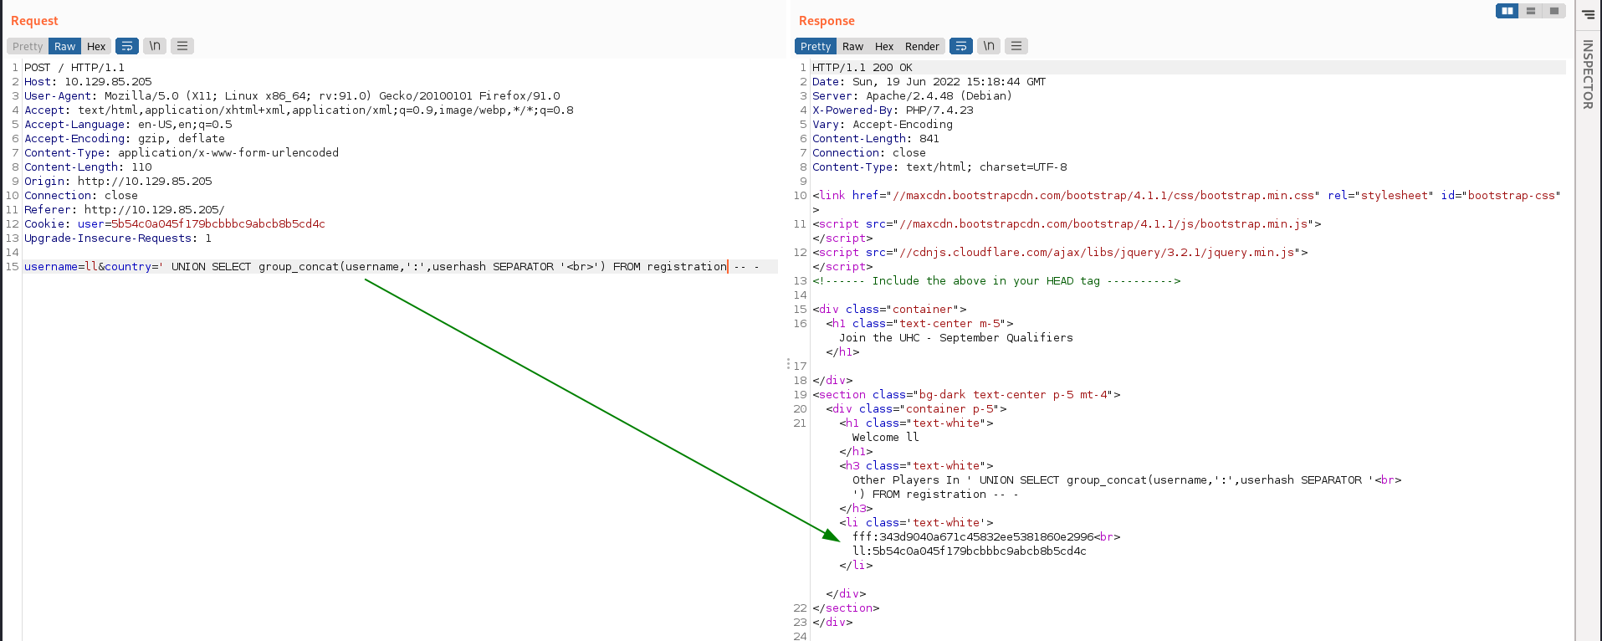Click the request Content-Type urlencoded line

click(182, 153)
